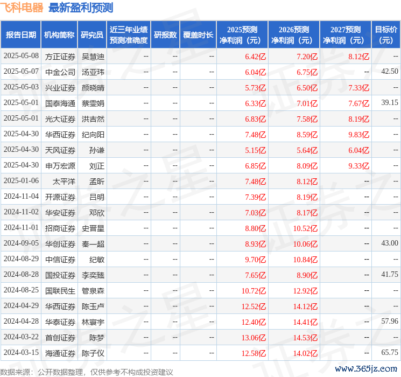Click the 最新盈利预测 heading

click(x=81, y=8)
